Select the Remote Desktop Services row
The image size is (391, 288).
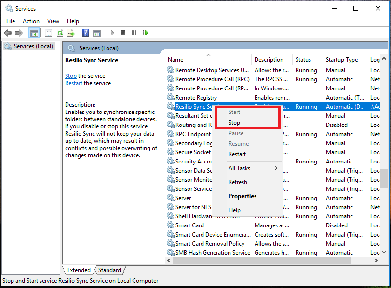coord(273,70)
